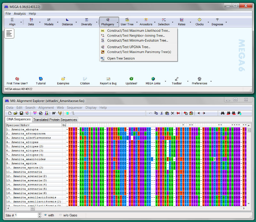Click the Data toolbar icon

tap(31, 22)
